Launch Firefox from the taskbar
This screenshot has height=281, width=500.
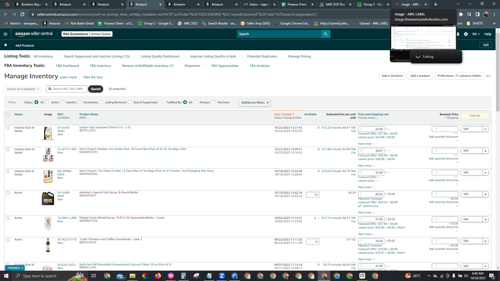(158, 276)
